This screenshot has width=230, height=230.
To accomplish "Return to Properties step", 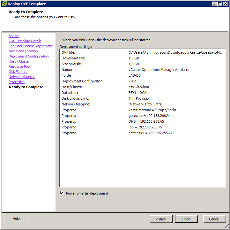I will (17, 82).
